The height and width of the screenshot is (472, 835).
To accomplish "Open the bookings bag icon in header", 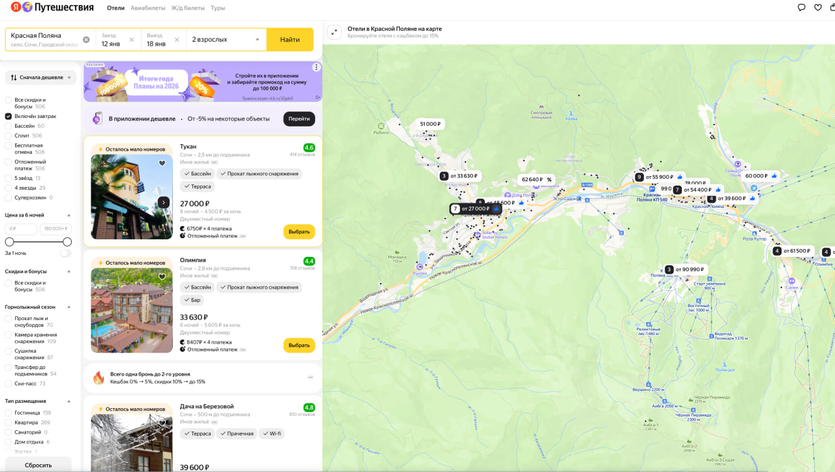I will [x=832, y=8].
